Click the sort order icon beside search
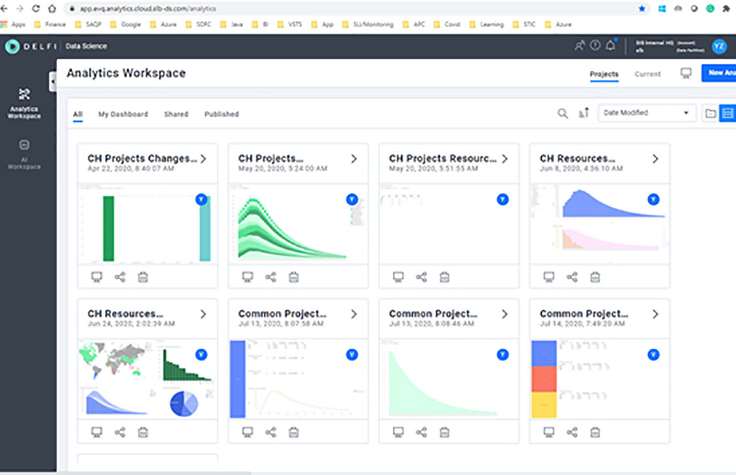 (x=583, y=113)
